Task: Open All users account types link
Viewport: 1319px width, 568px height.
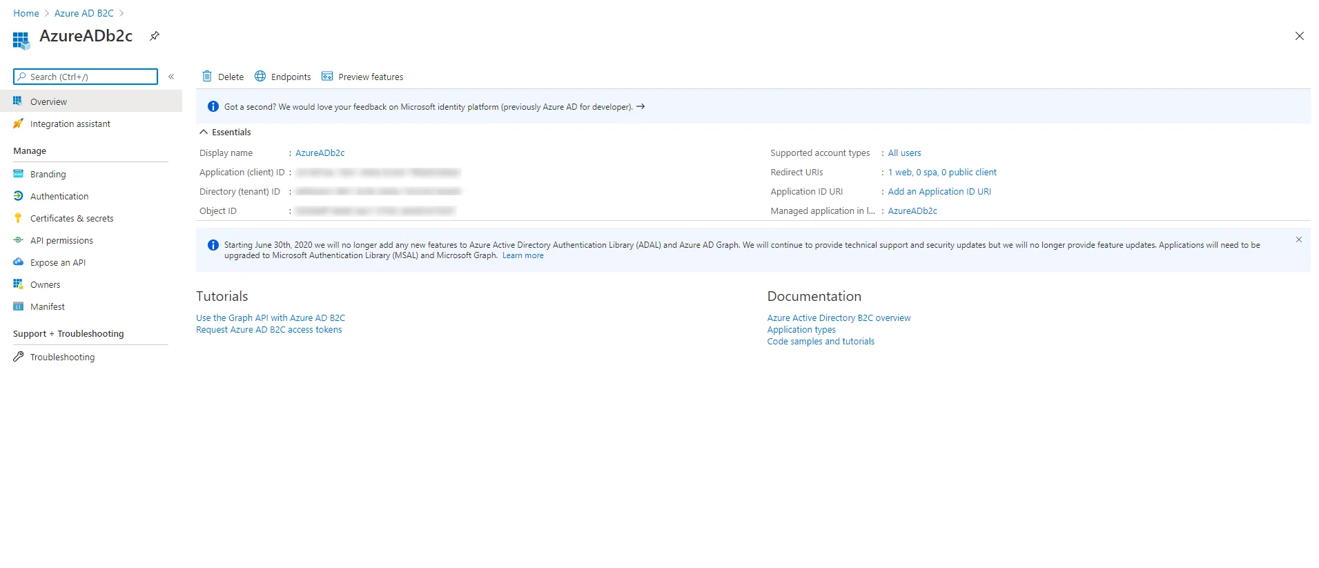Action: [904, 153]
